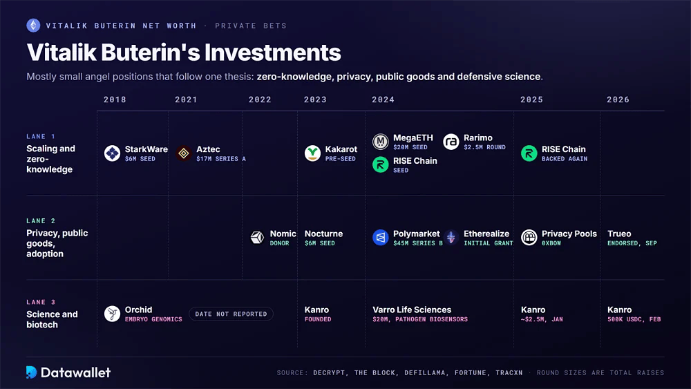Click the 'Kakarot' name text
The width and height of the screenshot is (691, 389).
point(341,149)
